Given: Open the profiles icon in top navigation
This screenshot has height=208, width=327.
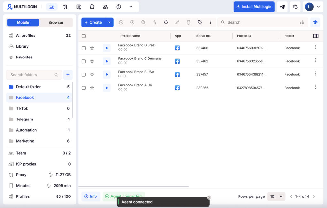Looking at the screenshot, I should (x=52, y=7).
